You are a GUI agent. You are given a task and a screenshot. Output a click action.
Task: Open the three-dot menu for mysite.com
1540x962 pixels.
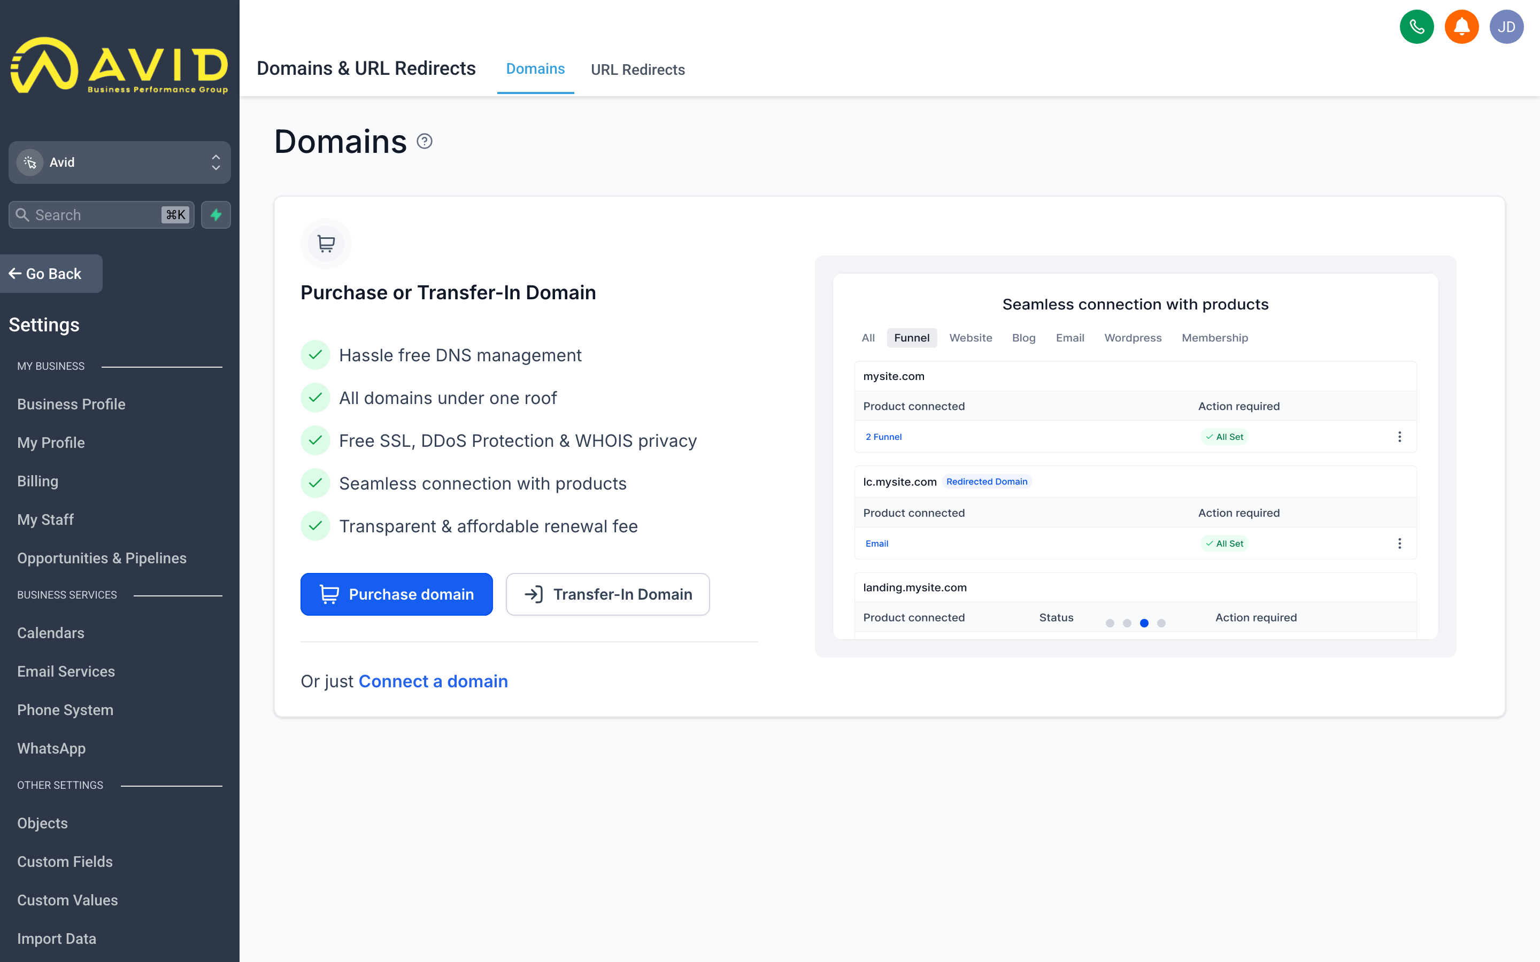pos(1399,437)
